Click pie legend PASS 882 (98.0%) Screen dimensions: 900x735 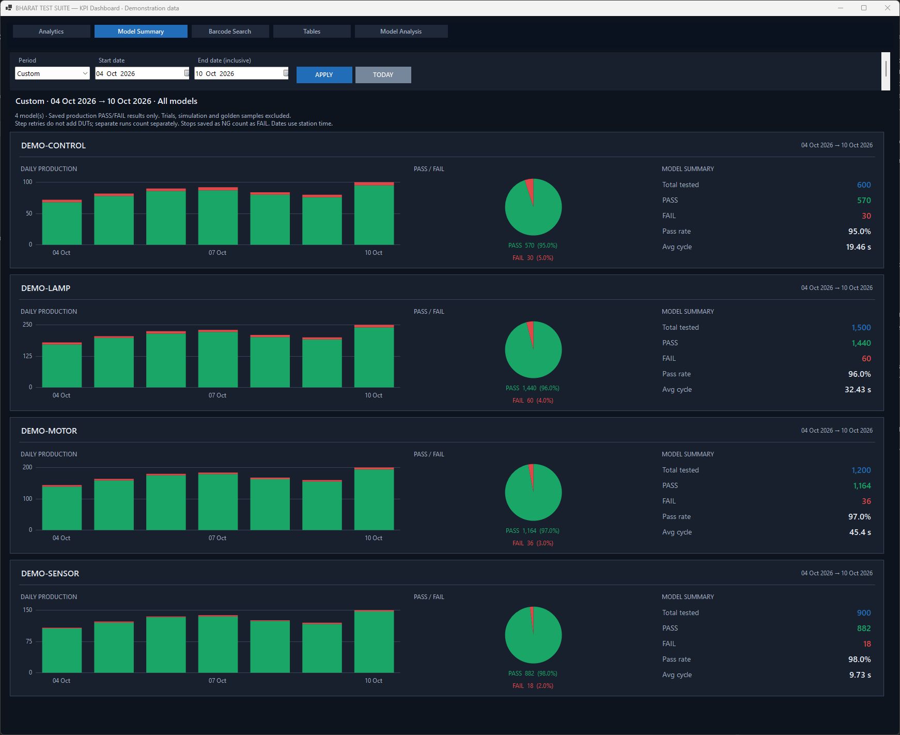pyautogui.click(x=533, y=673)
